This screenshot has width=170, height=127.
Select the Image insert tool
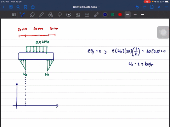[78, 15]
